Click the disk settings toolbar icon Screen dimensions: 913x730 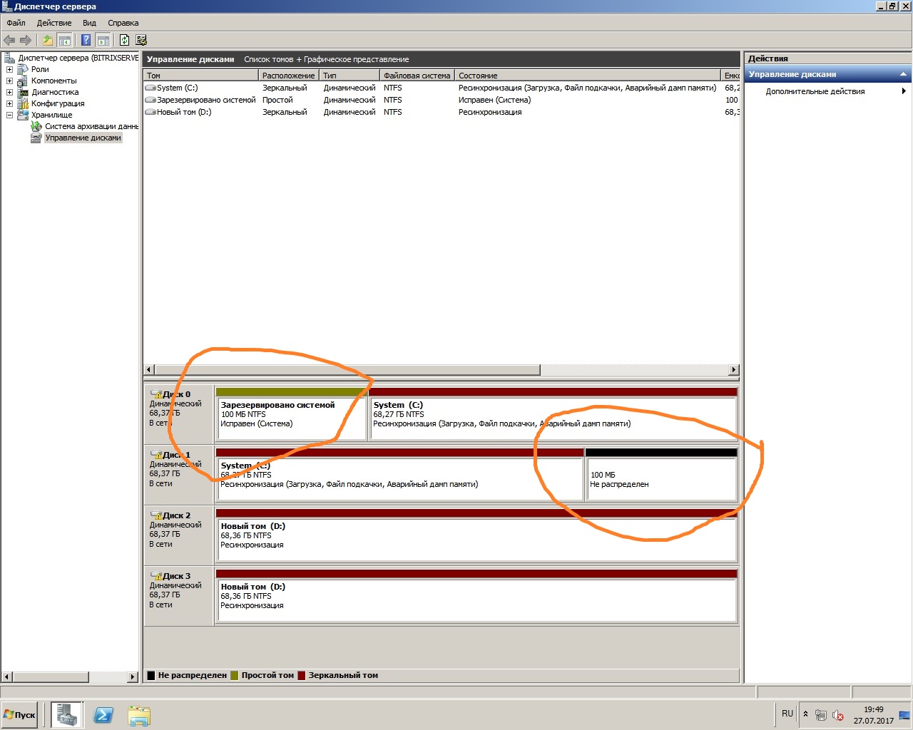point(141,40)
